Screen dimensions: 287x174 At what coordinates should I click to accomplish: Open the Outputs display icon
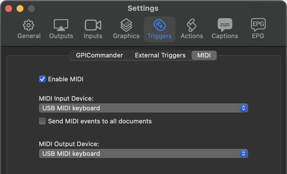click(61, 25)
